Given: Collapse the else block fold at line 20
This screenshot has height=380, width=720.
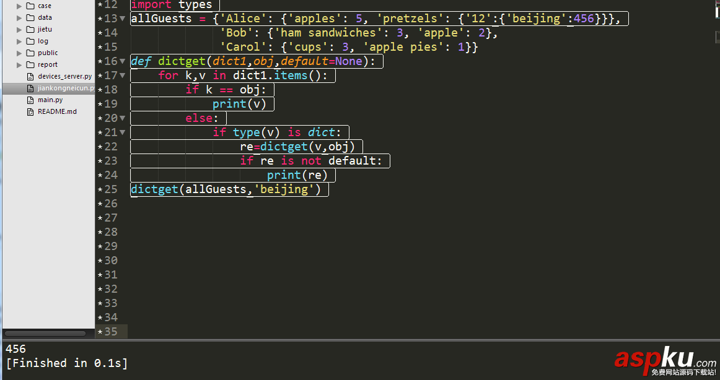Looking at the screenshot, I should click(122, 118).
